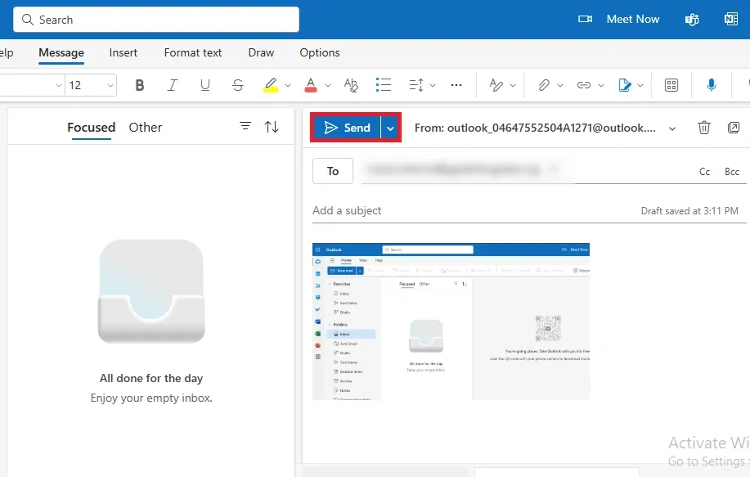Toggle bold formatting

click(x=139, y=84)
